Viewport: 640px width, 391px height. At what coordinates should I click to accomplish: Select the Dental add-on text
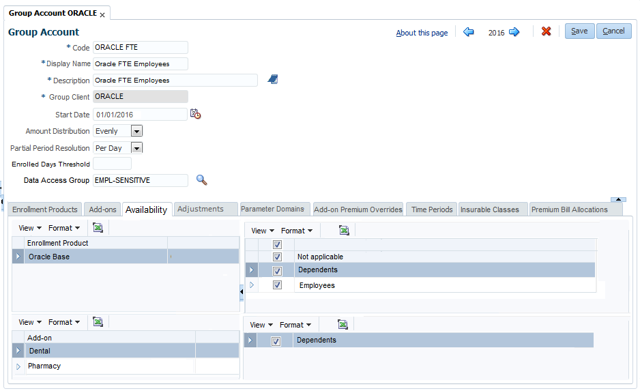(x=40, y=351)
